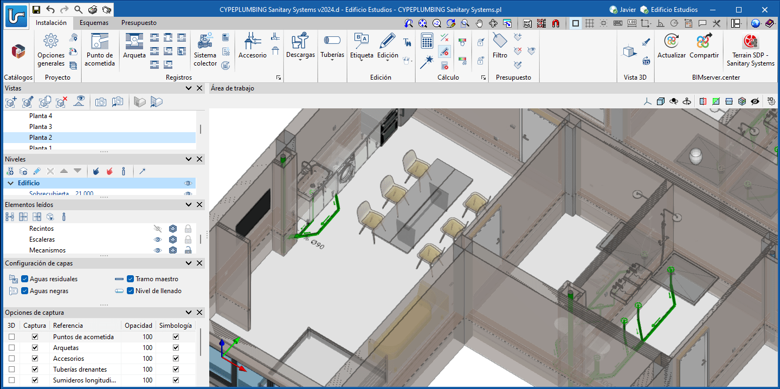Viewport: 780px width, 389px height.
Task: Select Planta 3 in the views list
Action: tap(41, 127)
